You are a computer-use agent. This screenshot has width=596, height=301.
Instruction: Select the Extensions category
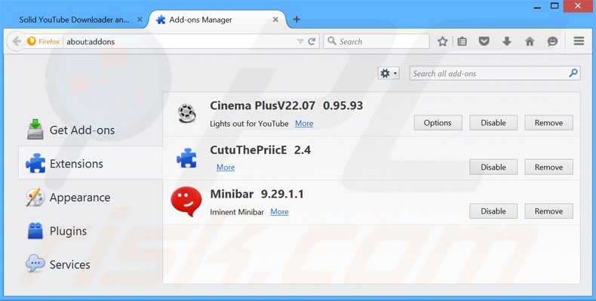(x=91, y=164)
